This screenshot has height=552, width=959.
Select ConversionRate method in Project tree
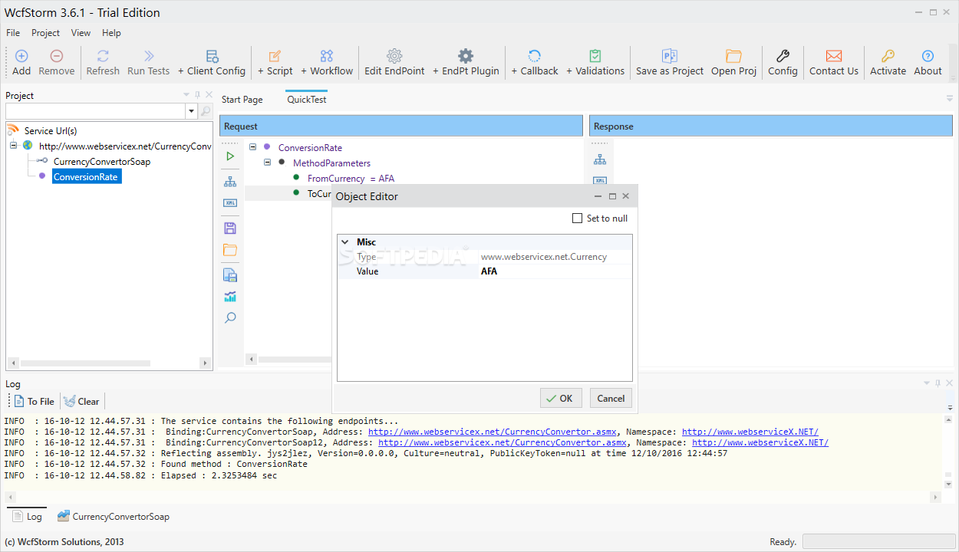(x=86, y=177)
